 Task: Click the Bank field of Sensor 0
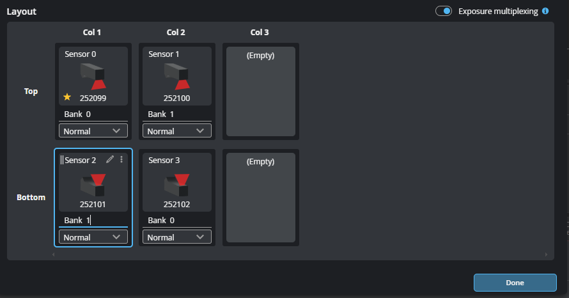93,114
